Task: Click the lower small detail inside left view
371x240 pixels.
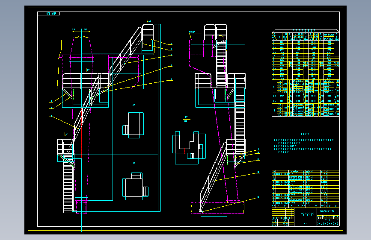Action: [x=135, y=186]
